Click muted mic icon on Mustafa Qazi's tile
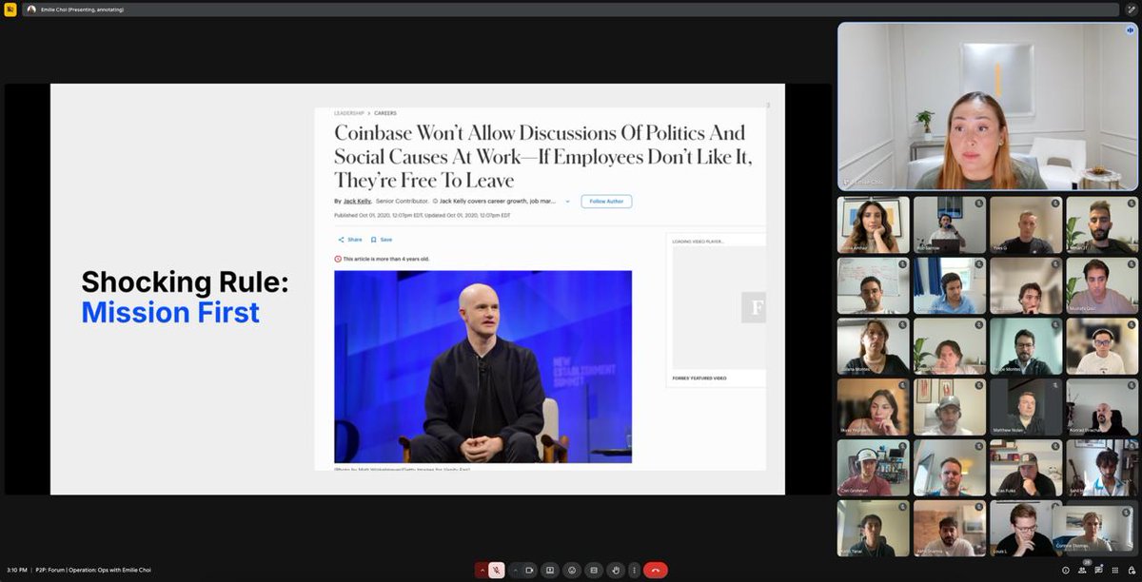1142x582 pixels. click(x=1132, y=264)
